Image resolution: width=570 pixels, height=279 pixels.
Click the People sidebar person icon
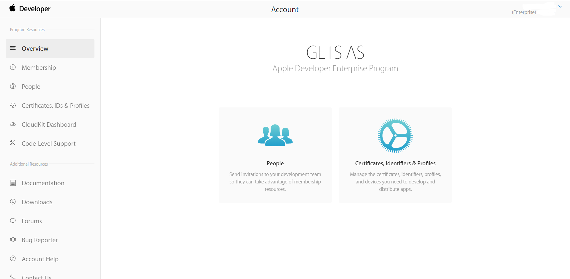tap(13, 86)
